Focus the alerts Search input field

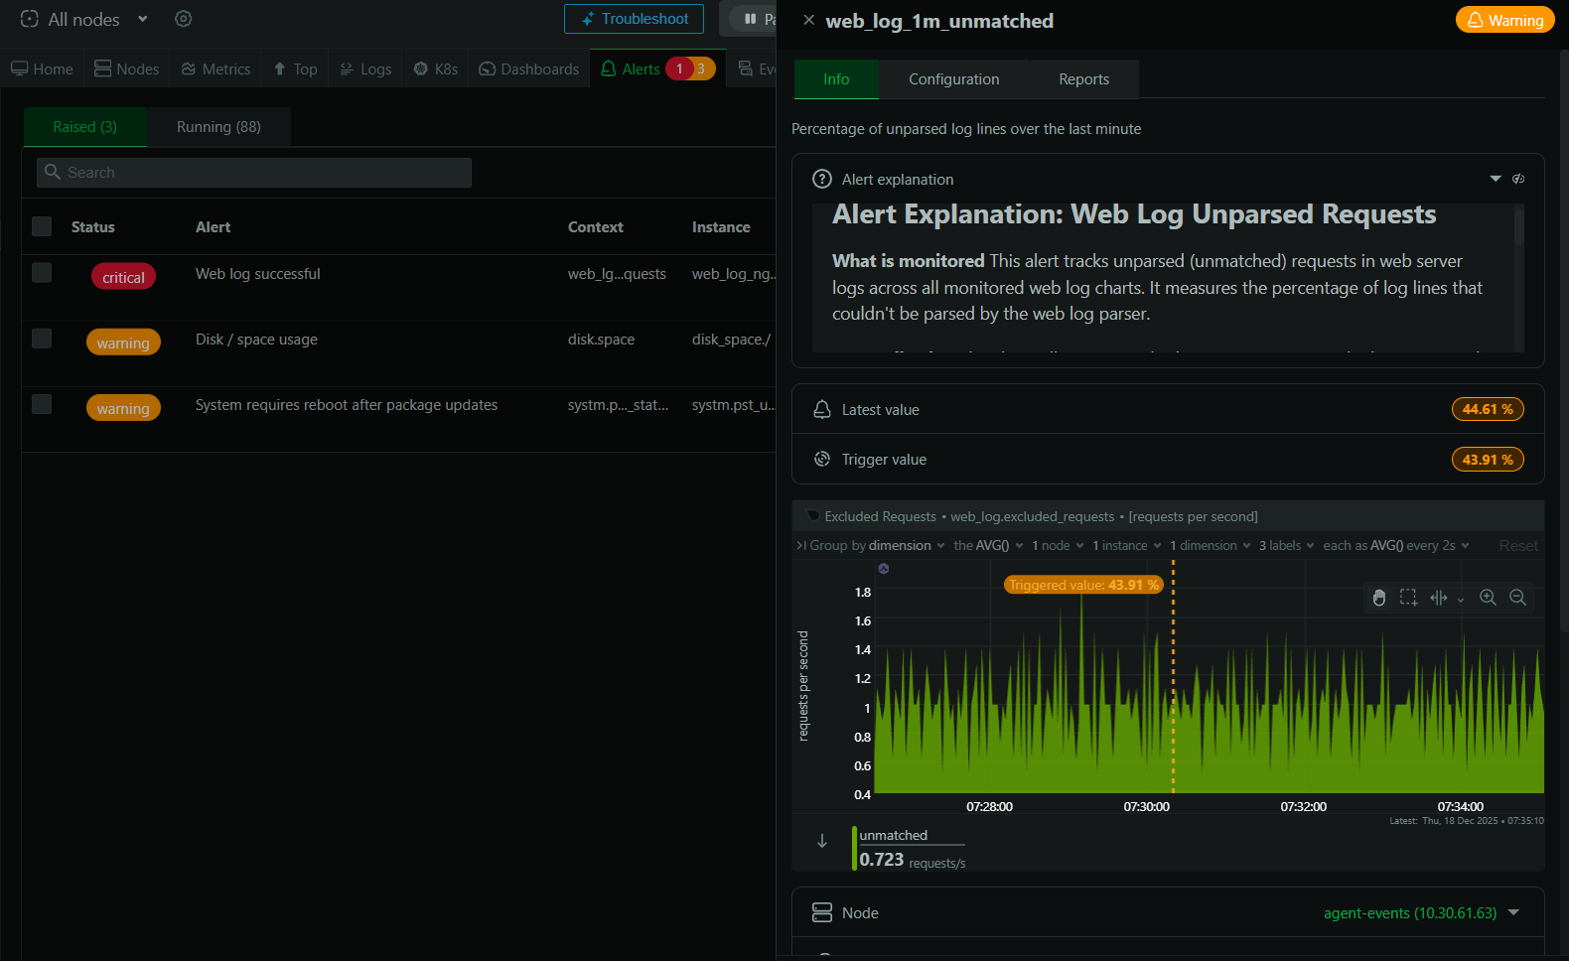click(254, 172)
